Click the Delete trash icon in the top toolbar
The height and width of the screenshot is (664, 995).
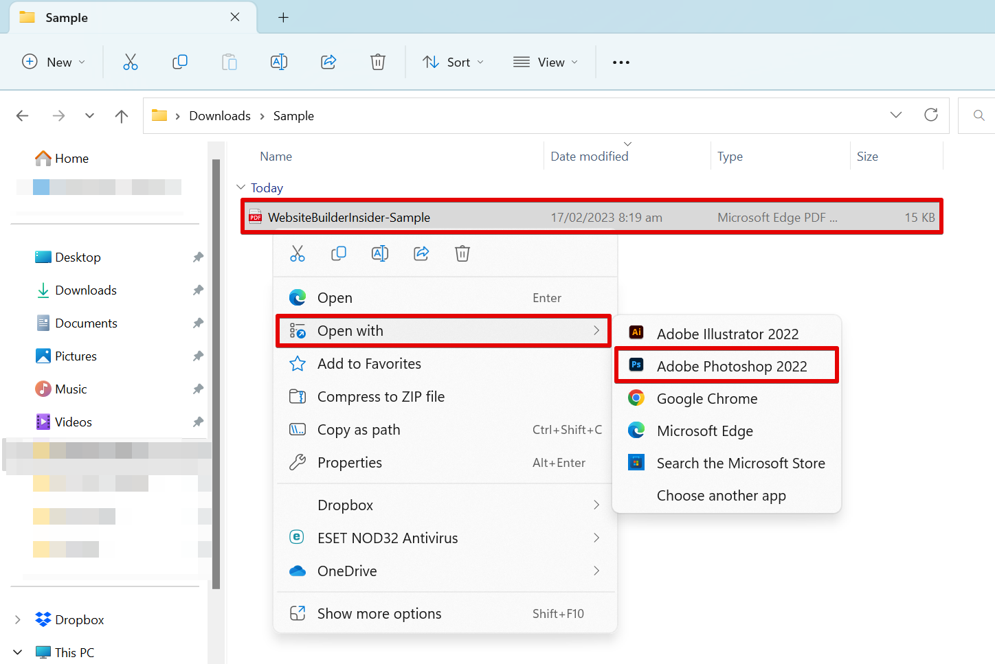[378, 62]
